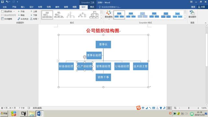
Task: Select the 董事长 box in the chart
Action: coord(103,45)
